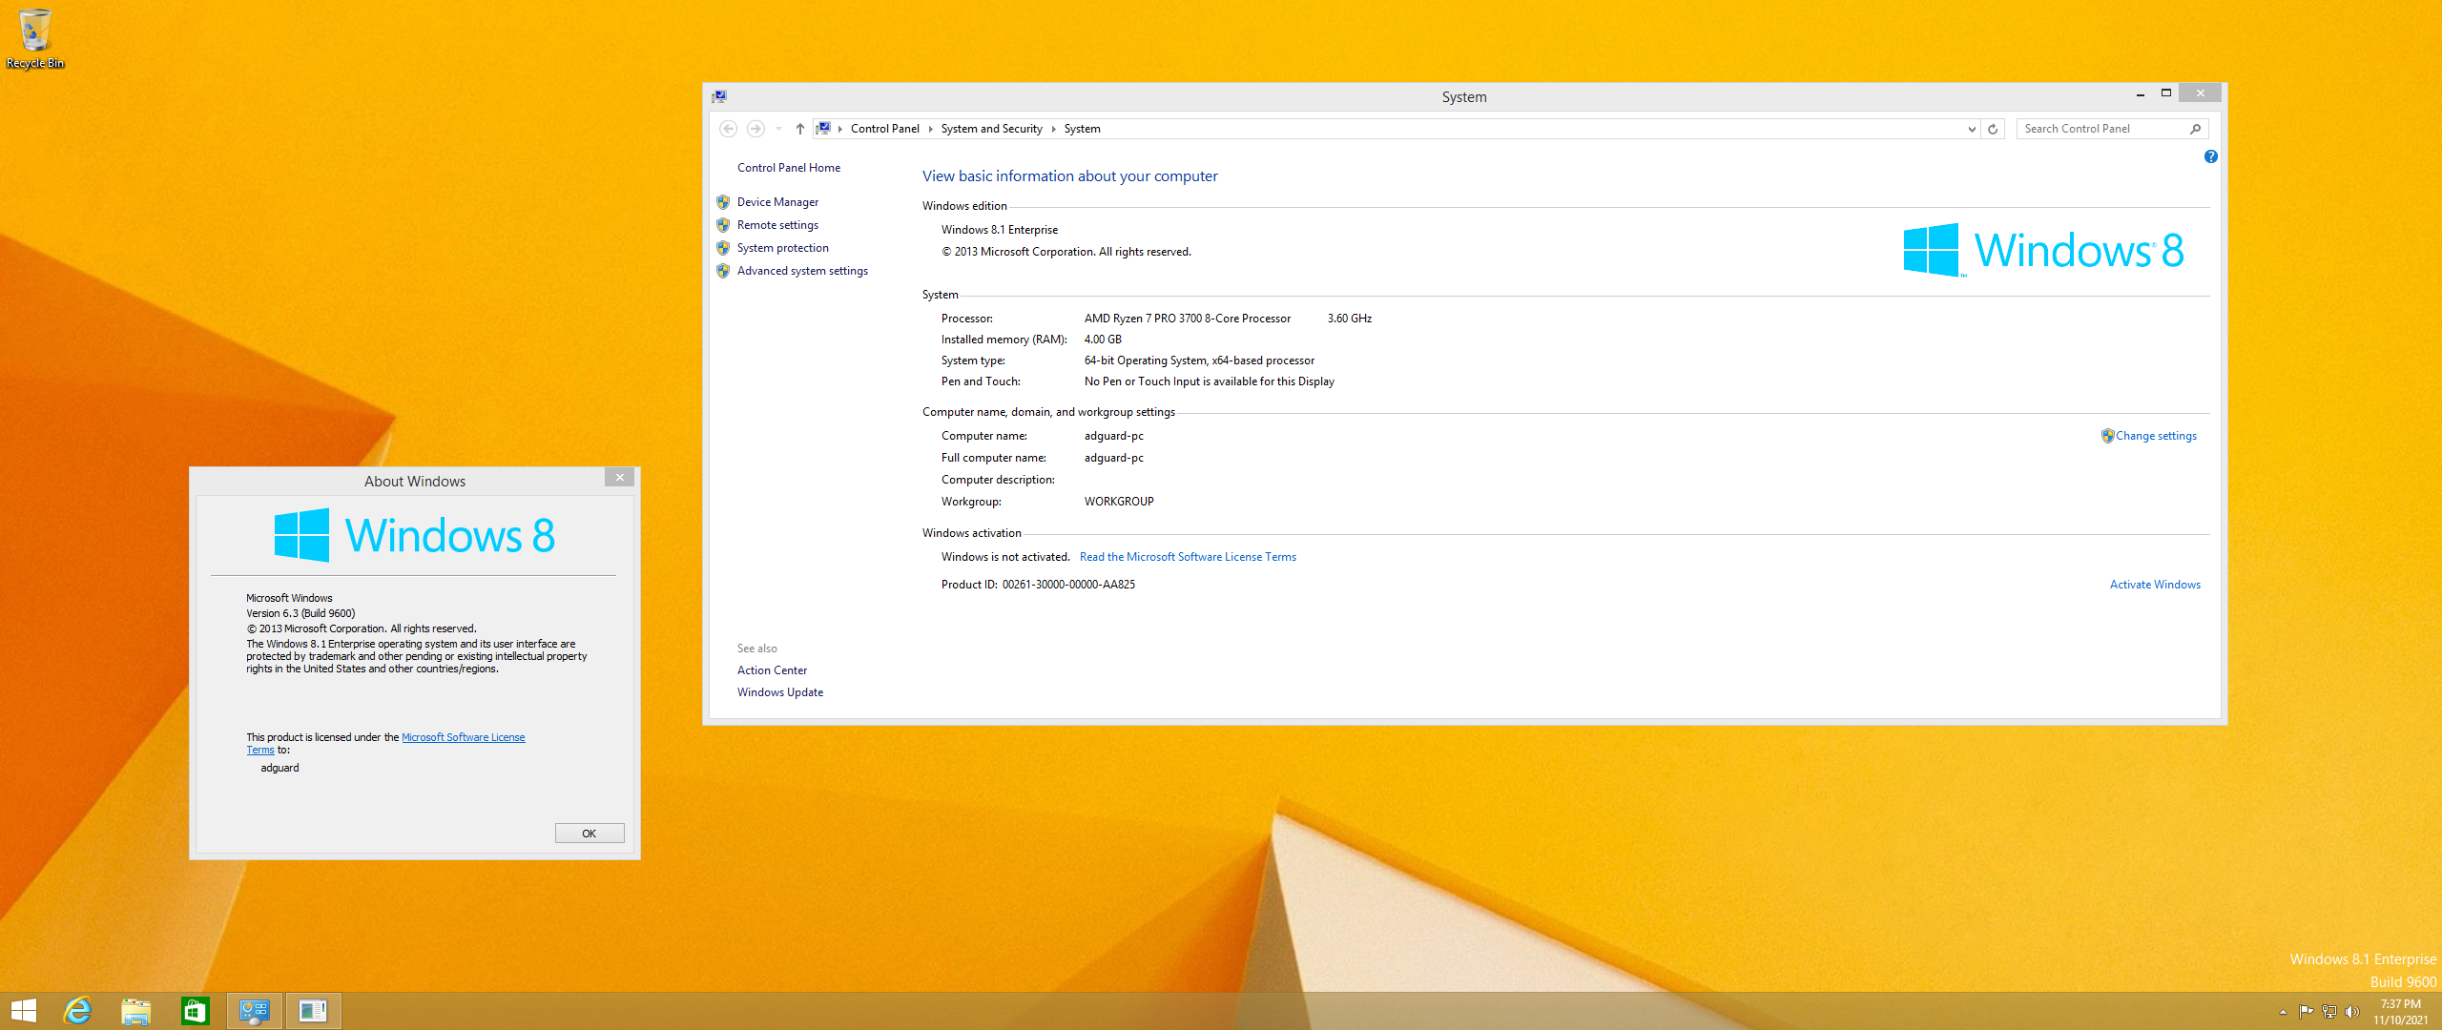Open Help via the blue question mark icon
Viewport: 2442px width, 1030px height.
(x=2210, y=156)
